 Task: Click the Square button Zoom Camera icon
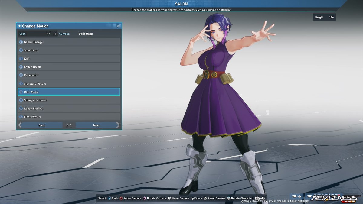[x=145, y=198]
